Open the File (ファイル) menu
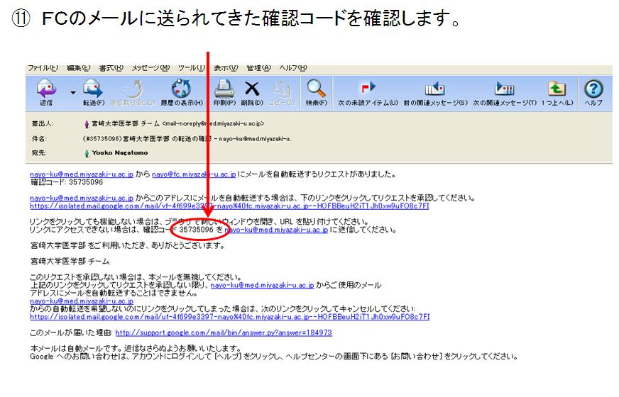The width and height of the screenshot is (619, 397). pos(43,68)
